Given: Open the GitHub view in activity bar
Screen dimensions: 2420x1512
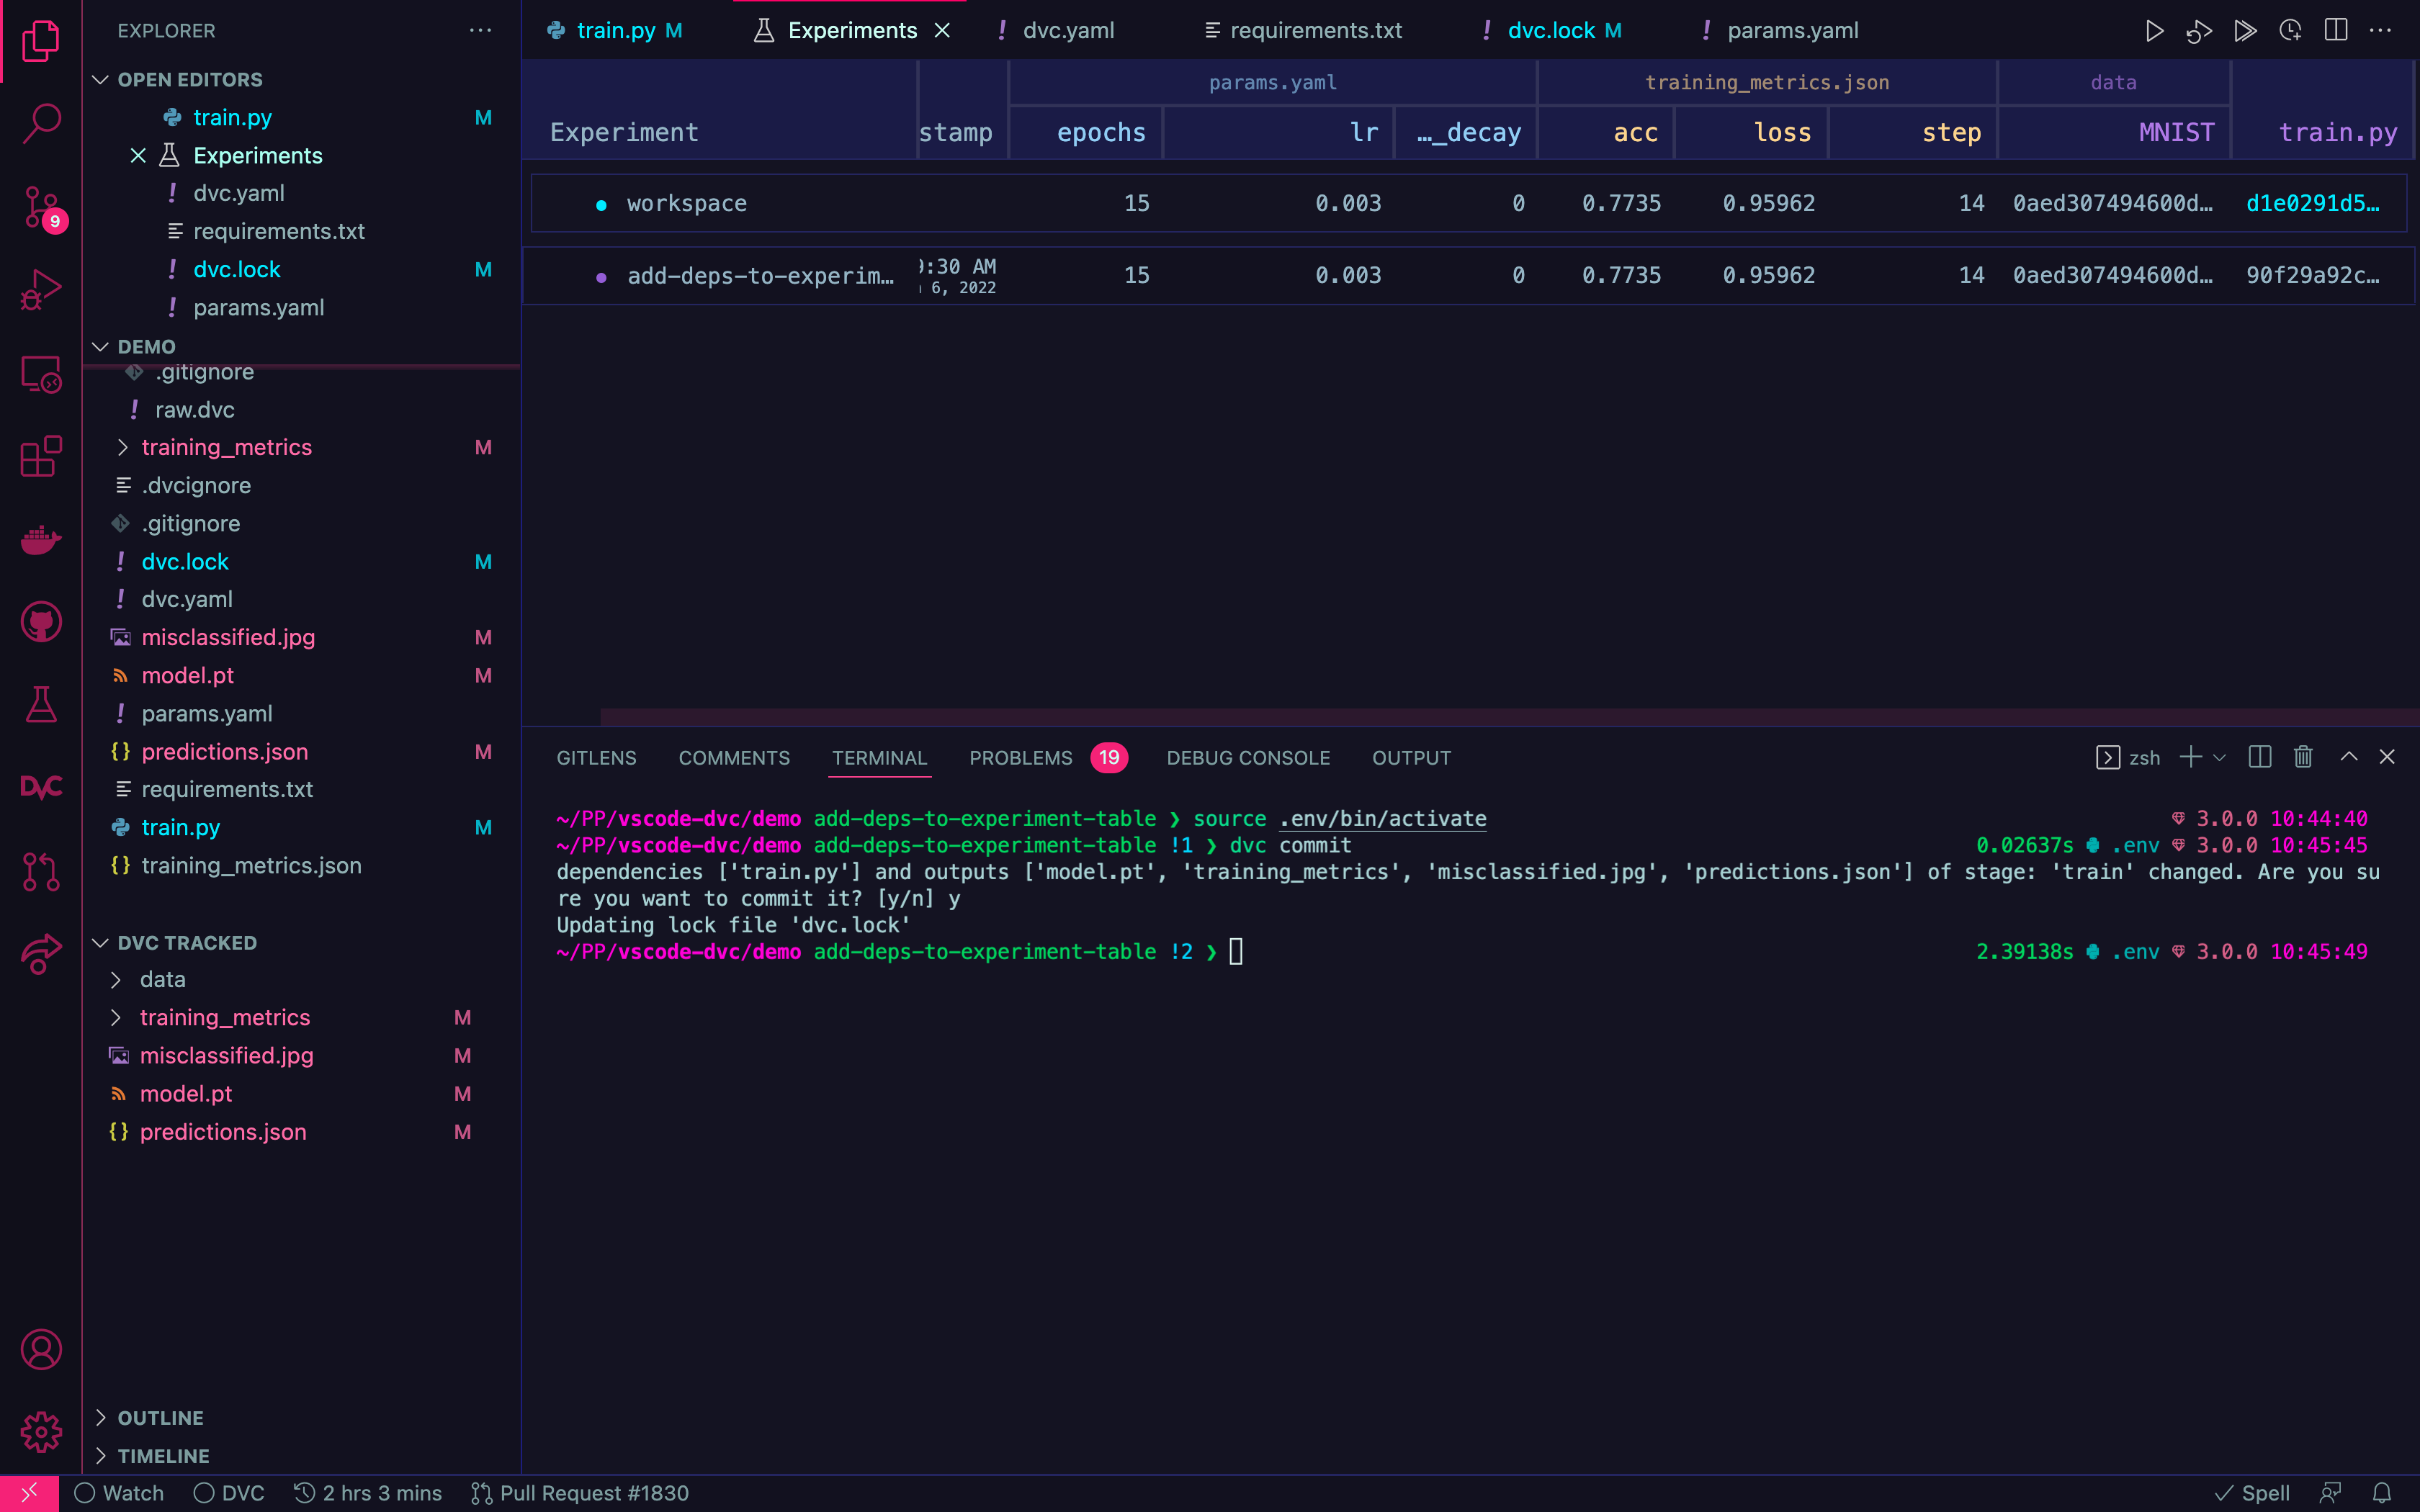Looking at the screenshot, I should click(41, 623).
